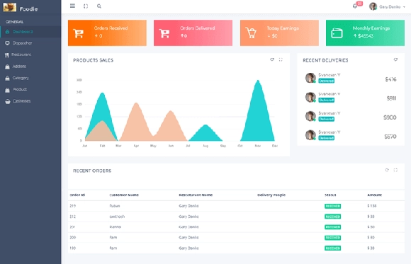Image resolution: width=411 pixels, height=264 pixels.
Task: Open the notifications bell
Action: tap(355, 6)
